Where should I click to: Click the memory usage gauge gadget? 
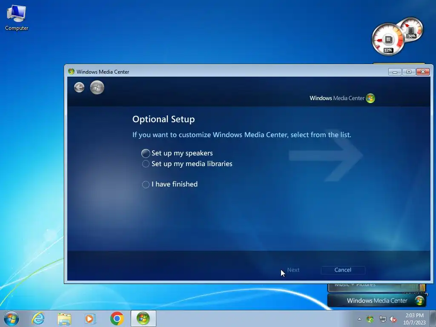pos(412,29)
